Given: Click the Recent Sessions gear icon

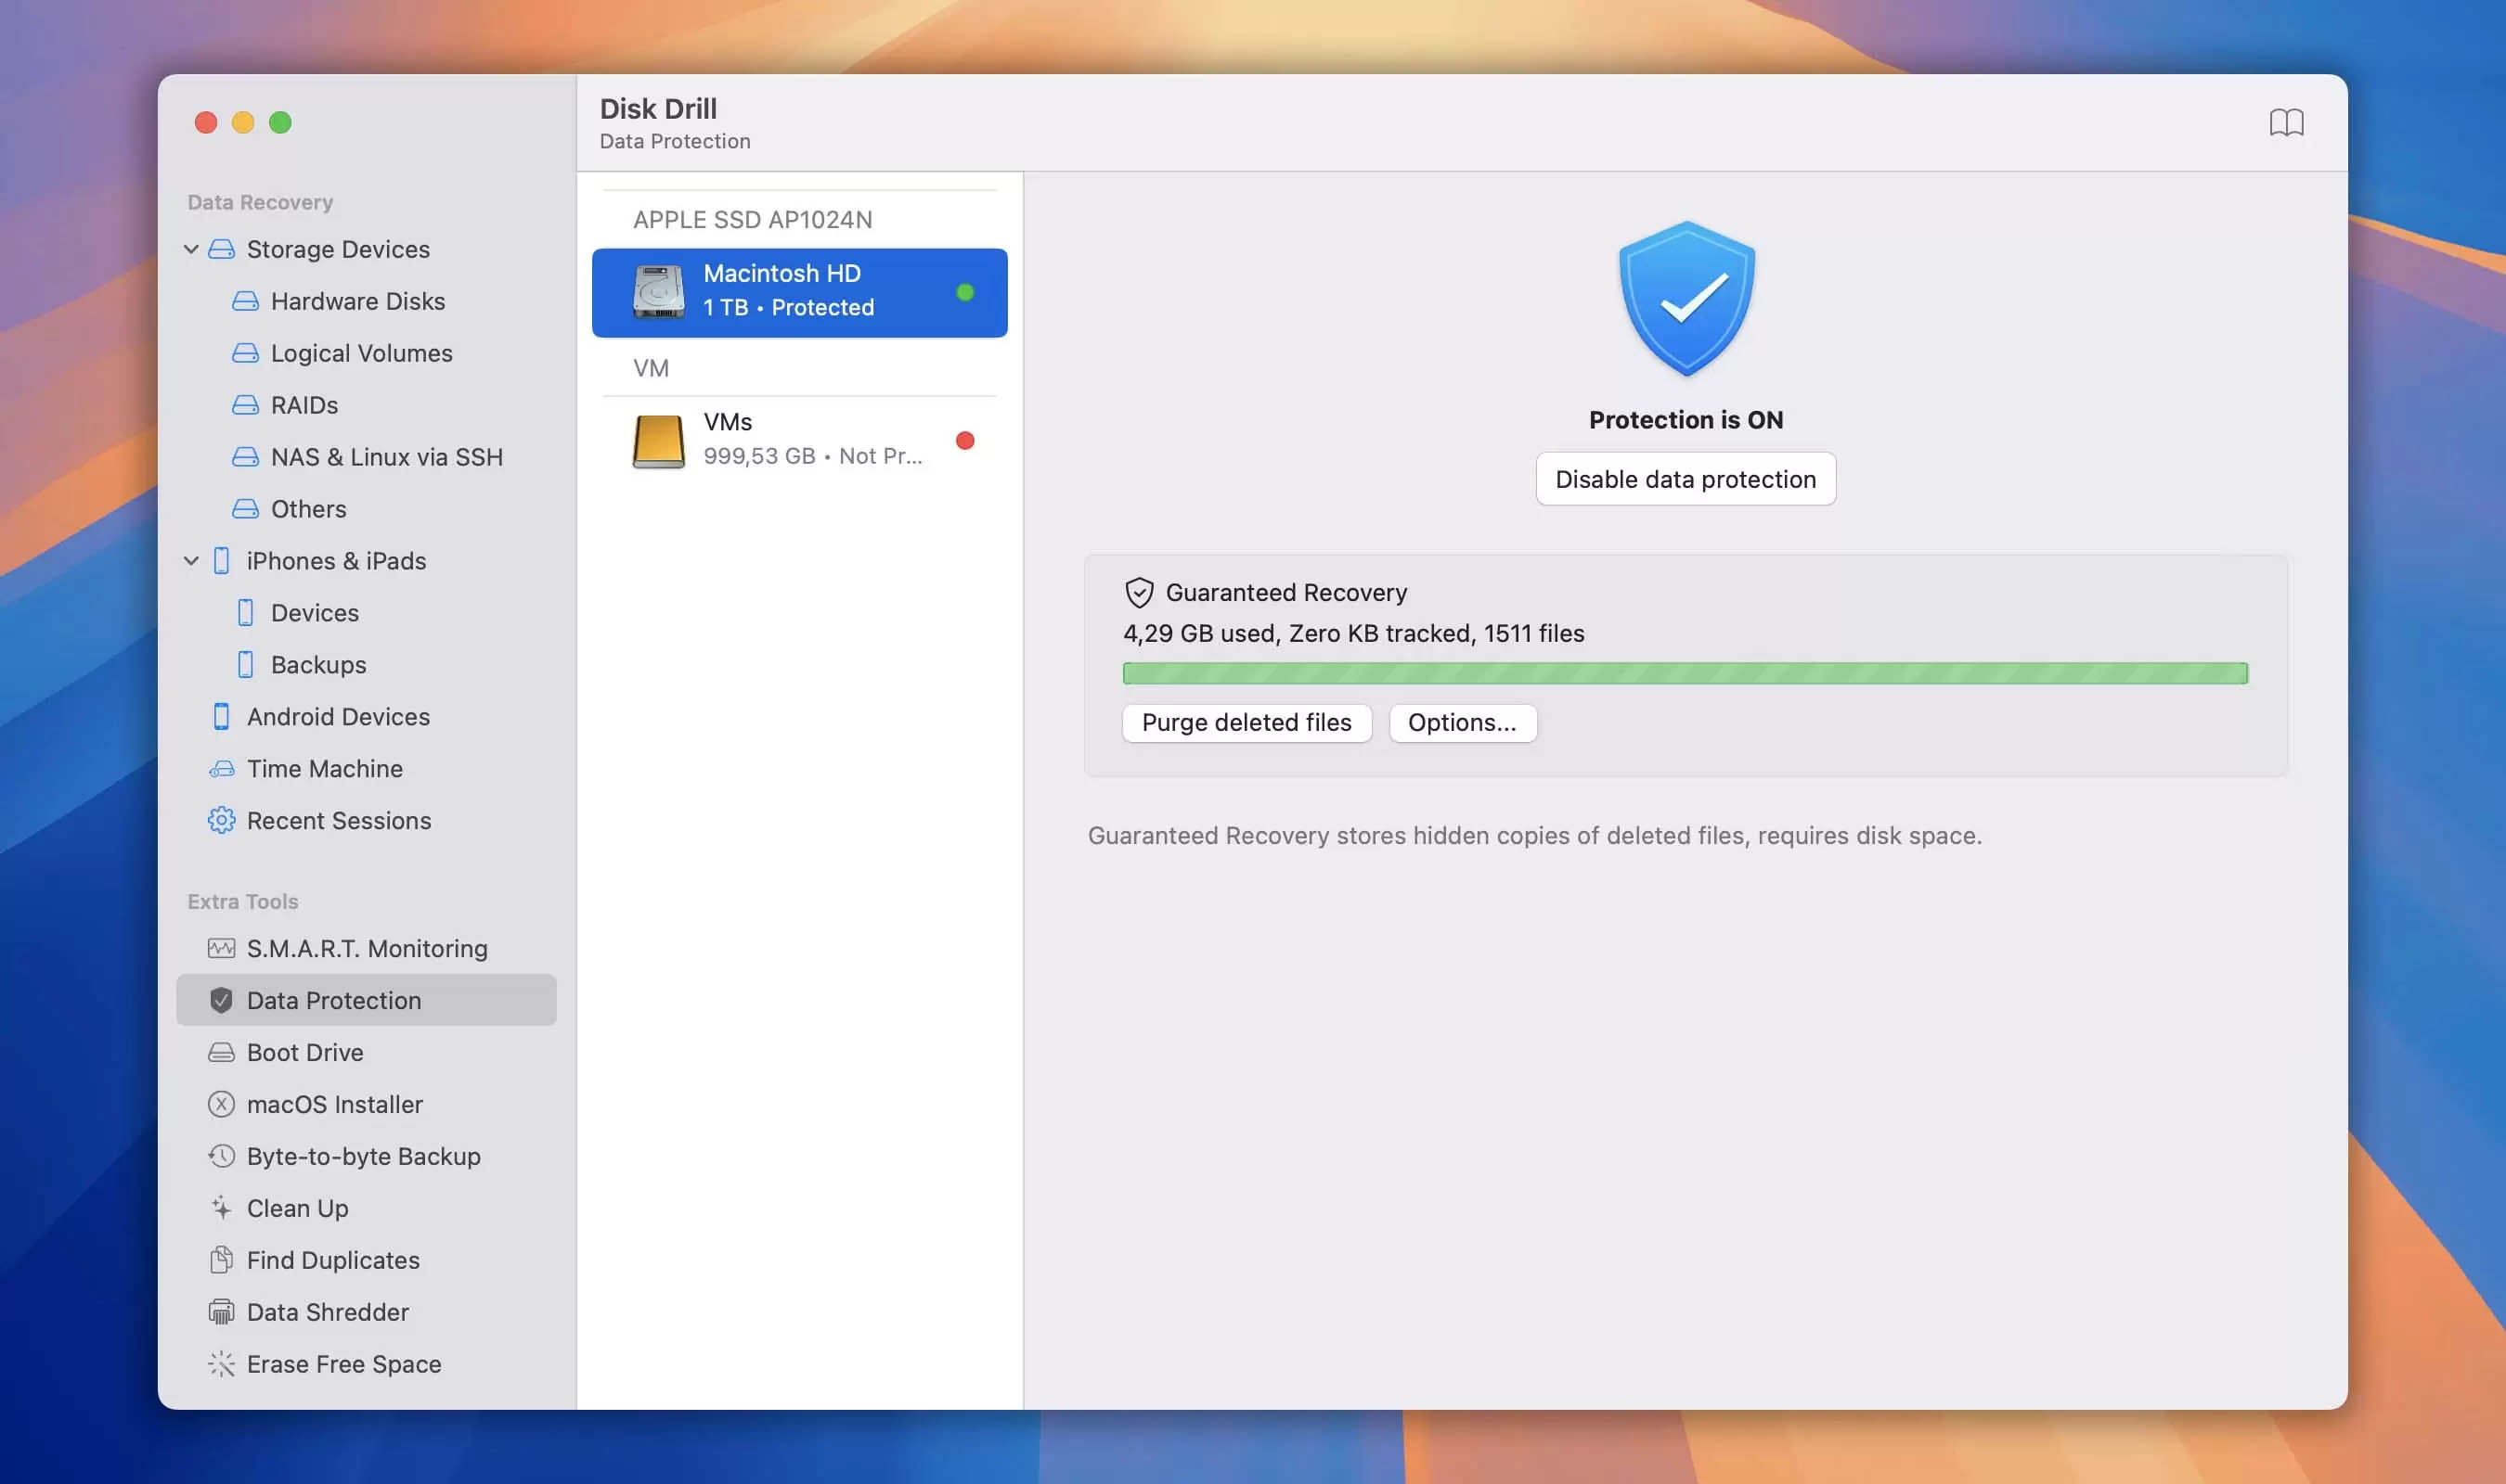Looking at the screenshot, I should (x=221, y=821).
